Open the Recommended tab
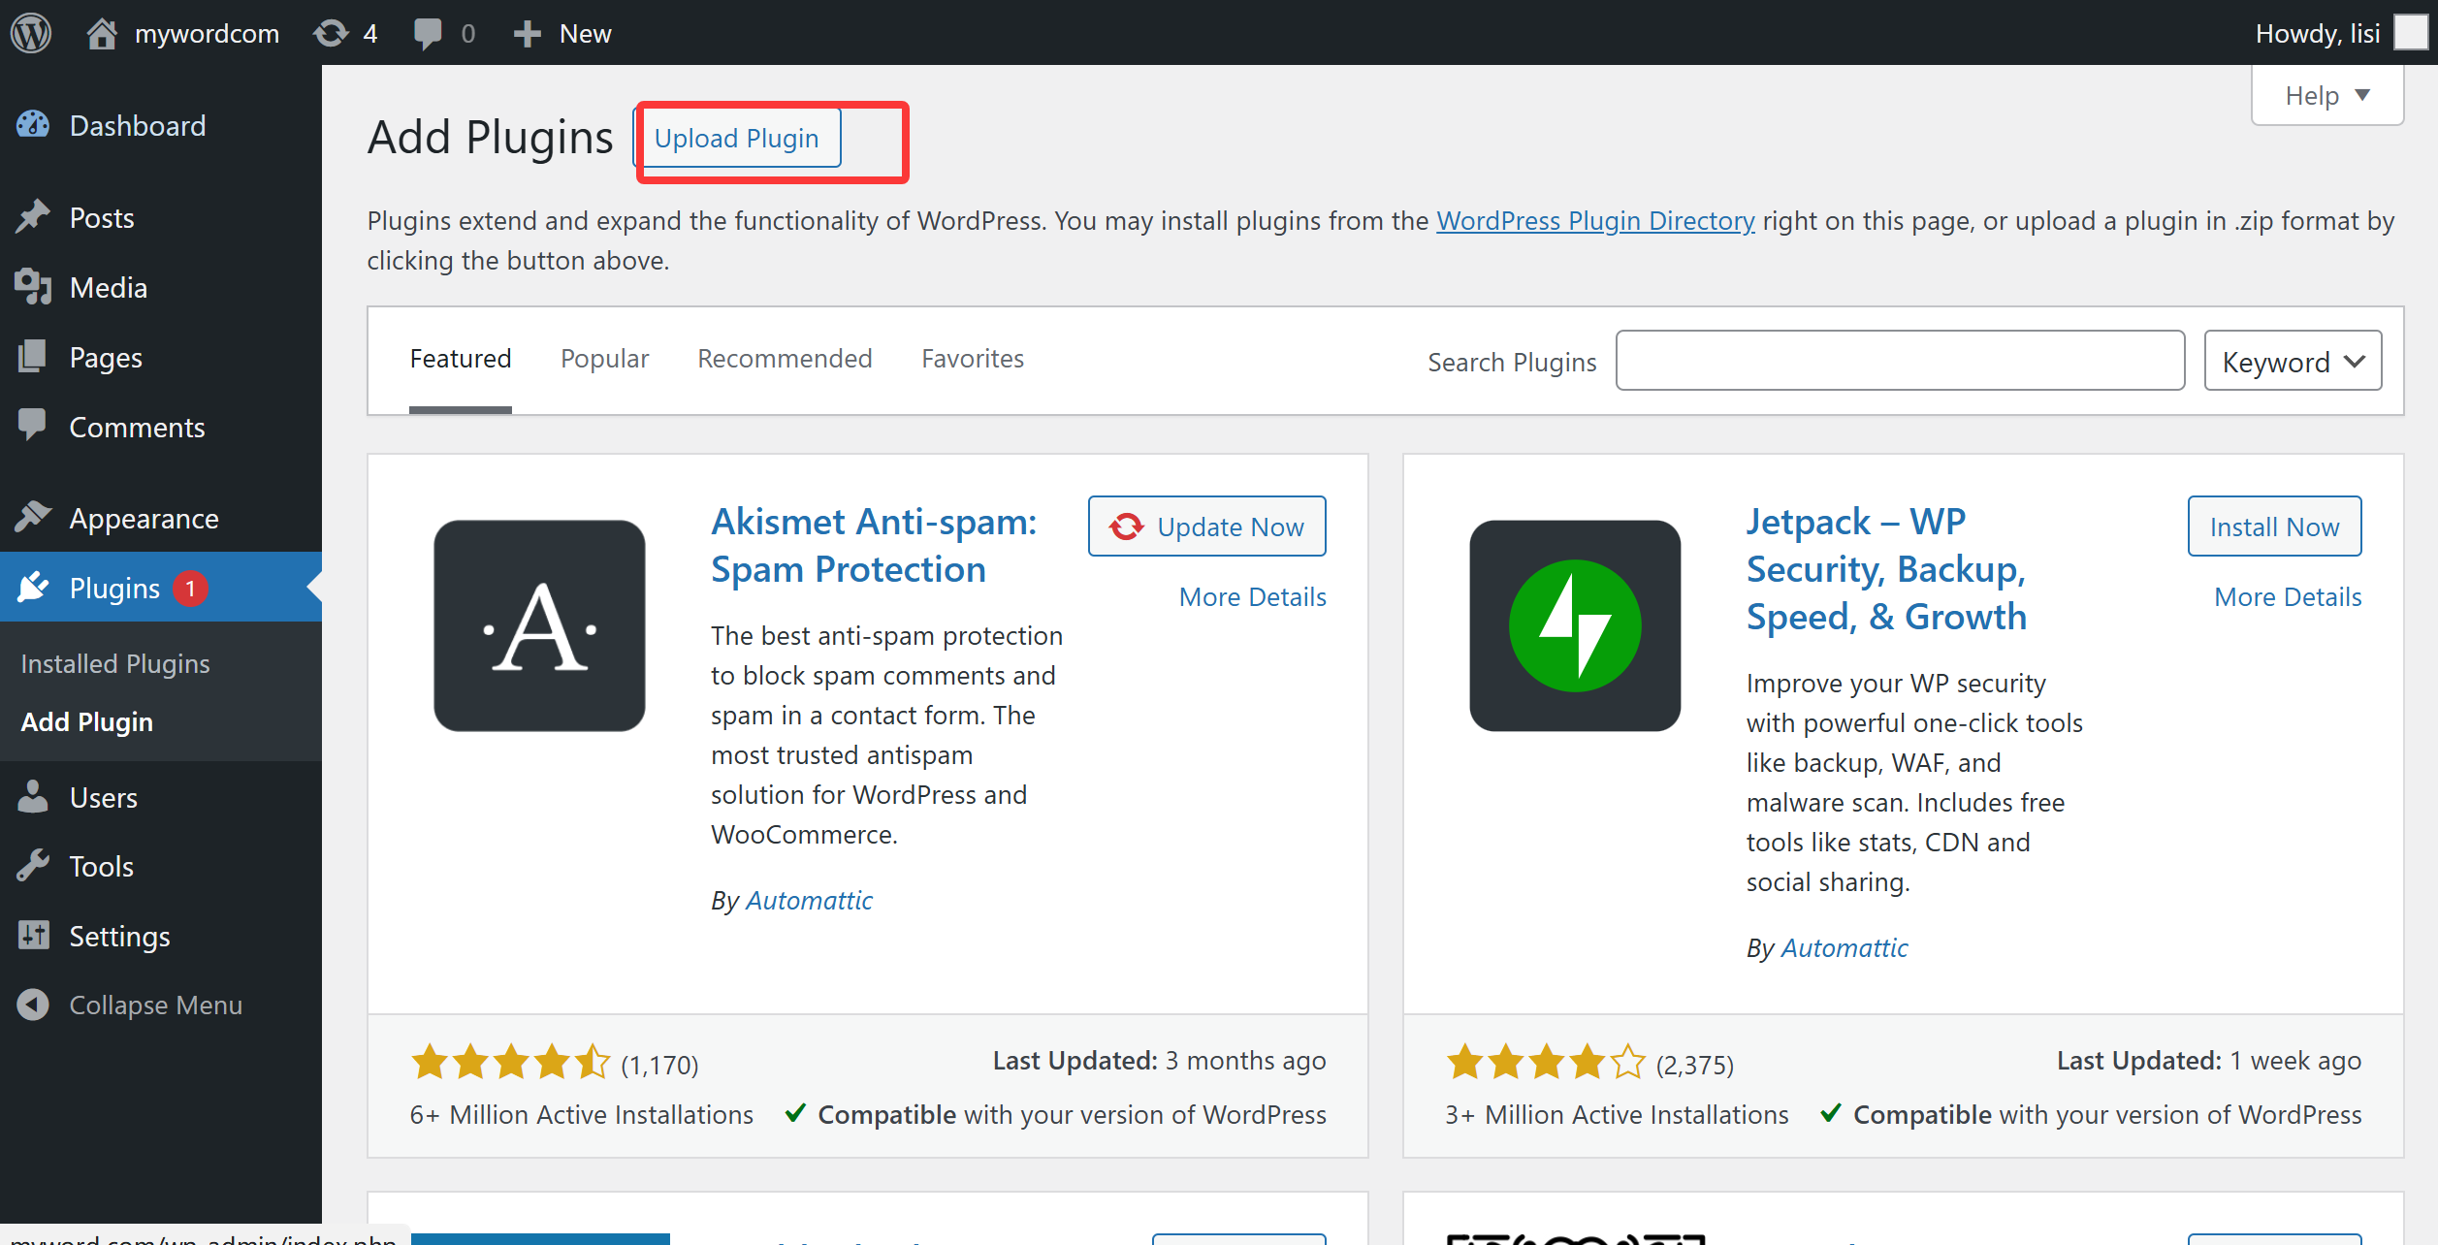Screen dimensions: 2438x1245 784,358
